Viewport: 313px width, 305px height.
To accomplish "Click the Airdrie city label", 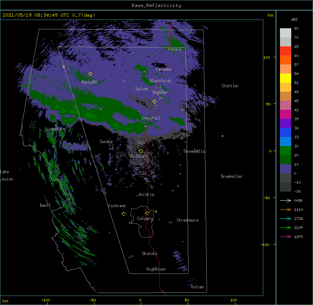I will pos(146,195).
